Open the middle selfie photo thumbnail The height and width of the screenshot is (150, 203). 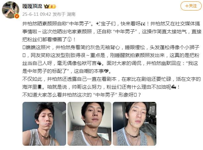89,124
